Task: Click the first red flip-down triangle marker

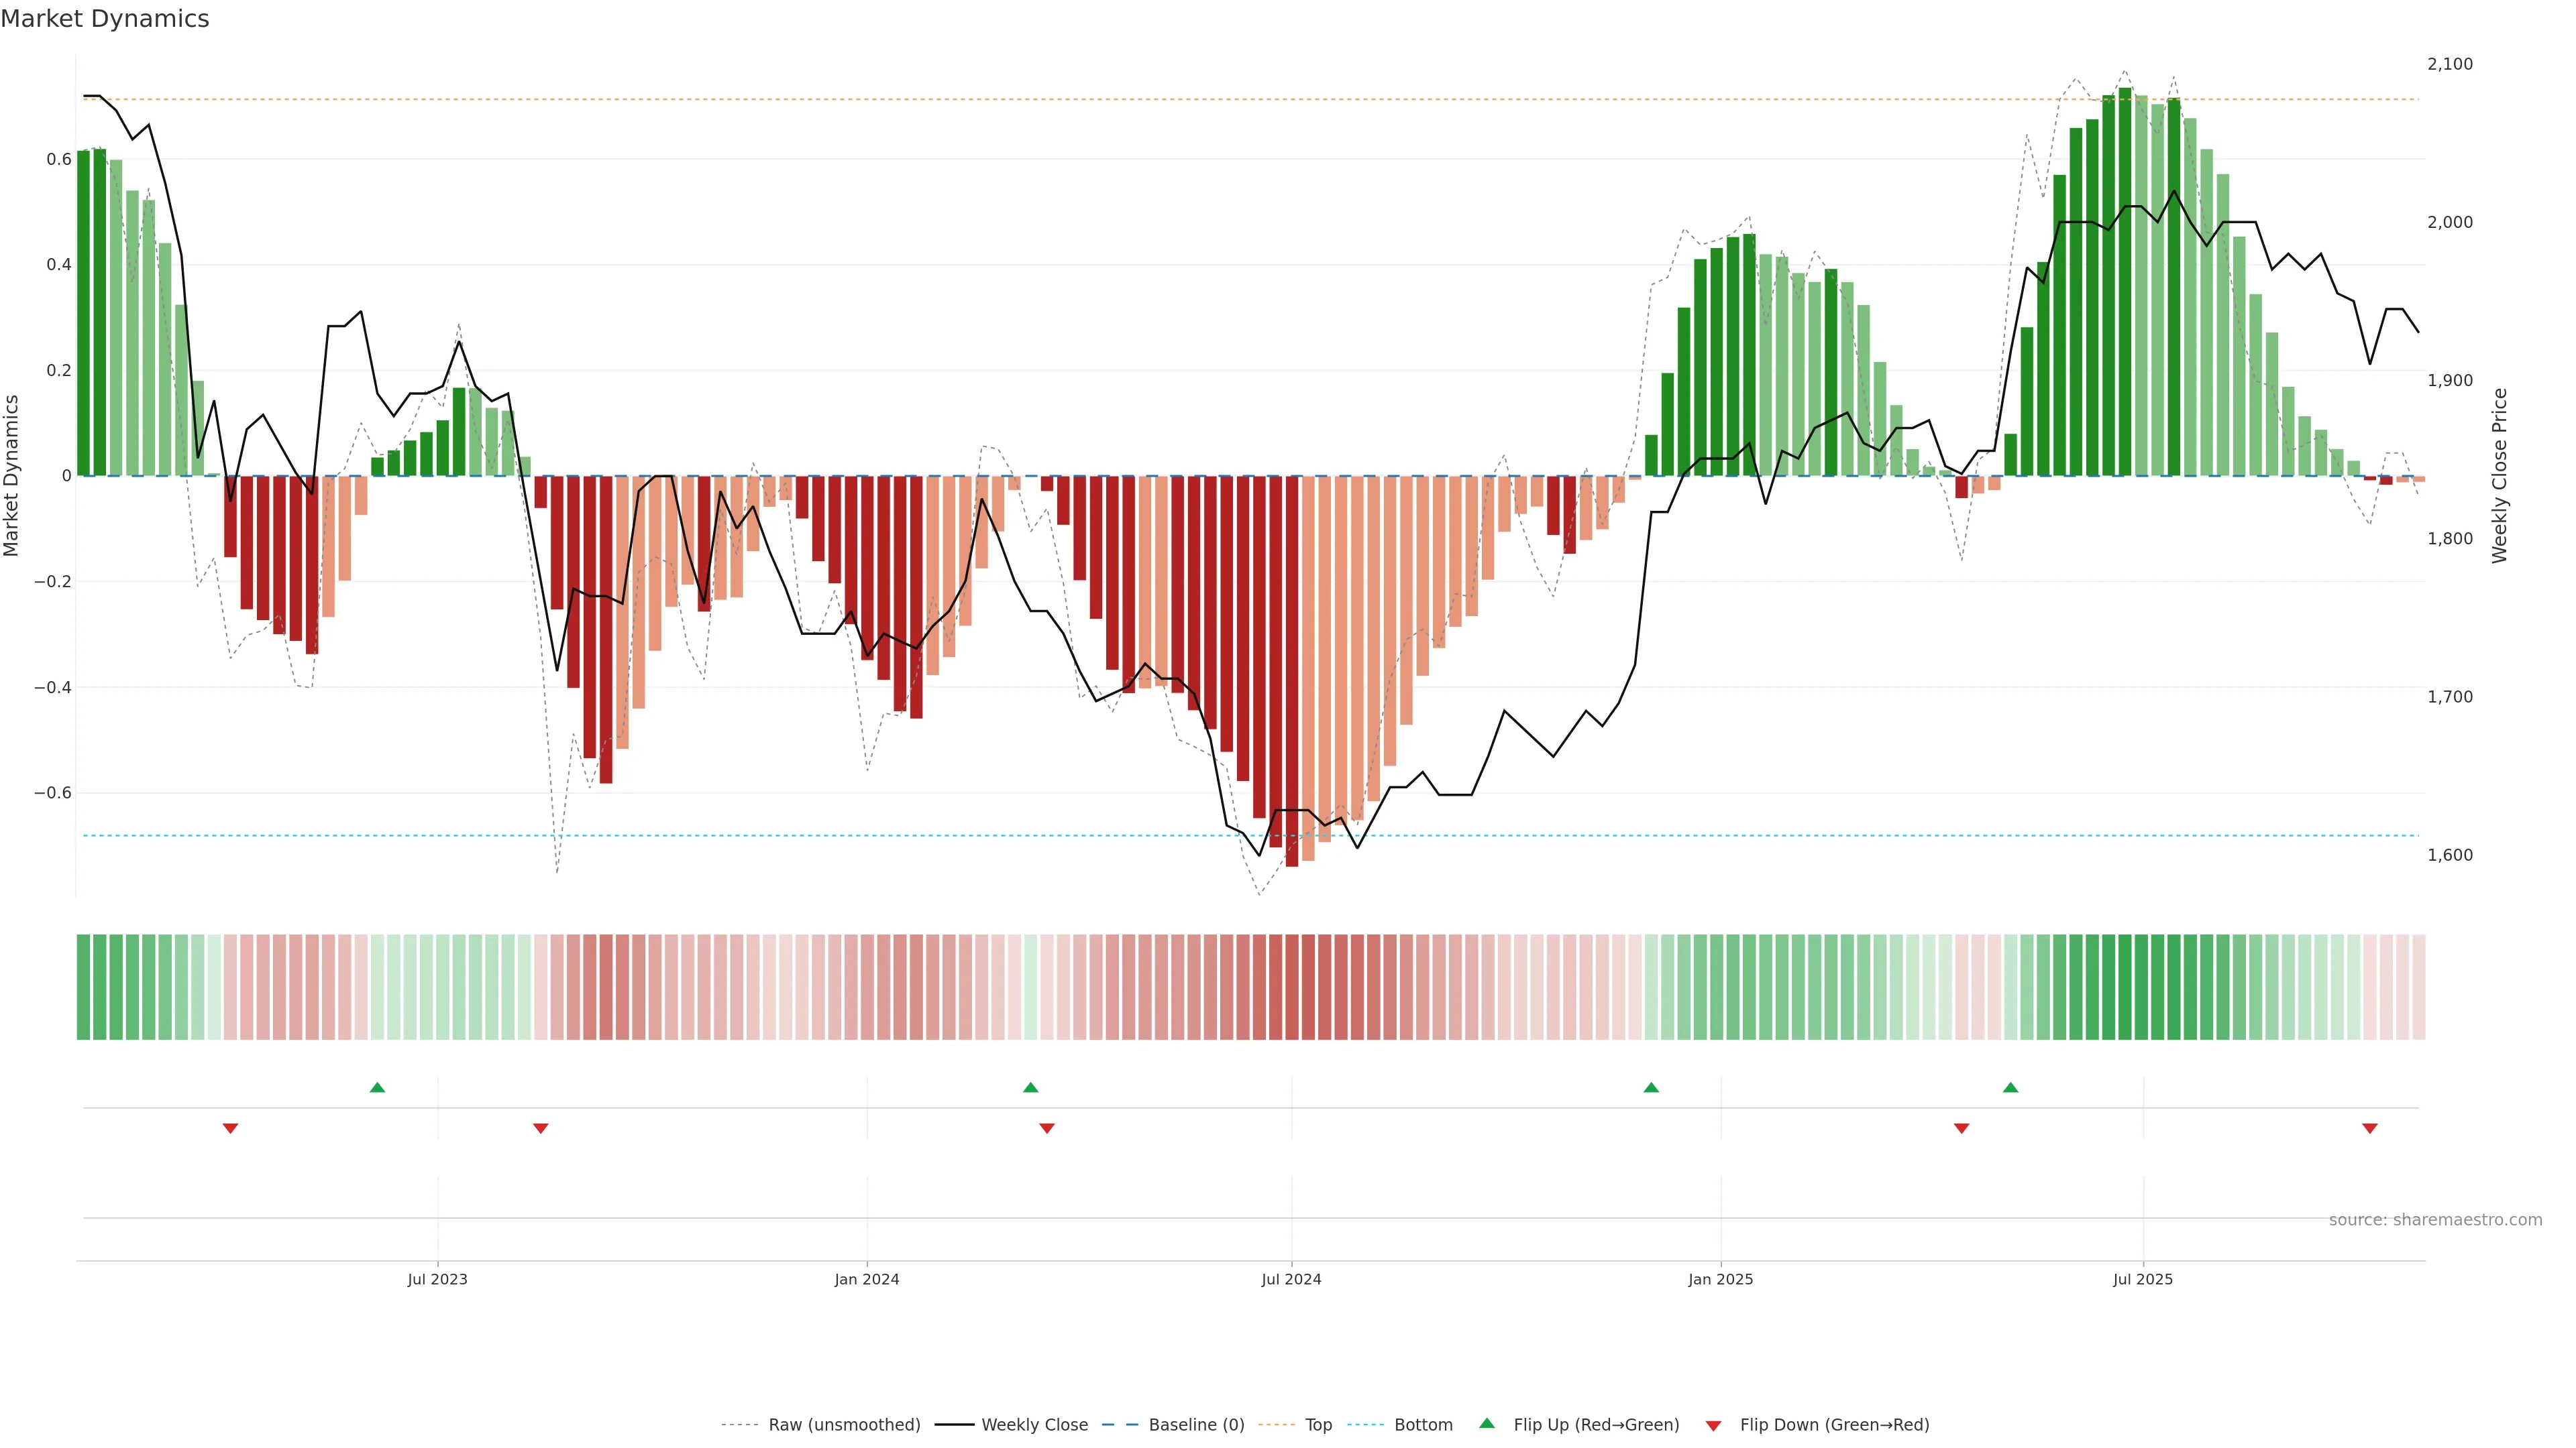Action: (x=230, y=1128)
